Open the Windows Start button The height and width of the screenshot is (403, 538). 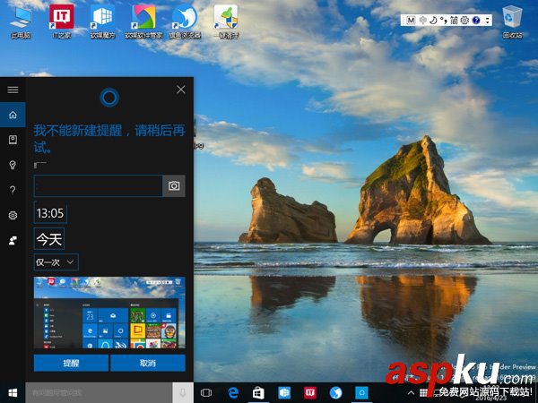coord(13,393)
